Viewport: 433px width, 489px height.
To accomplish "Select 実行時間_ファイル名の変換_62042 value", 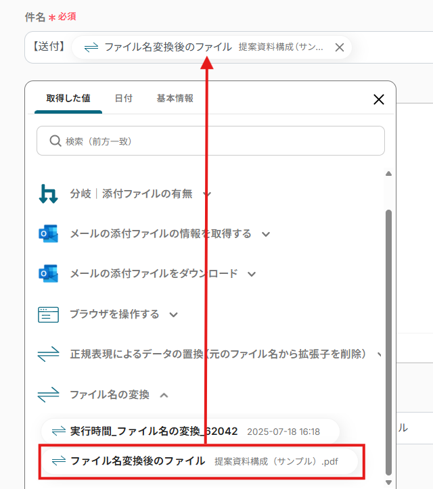I will (x=190, y=432).
